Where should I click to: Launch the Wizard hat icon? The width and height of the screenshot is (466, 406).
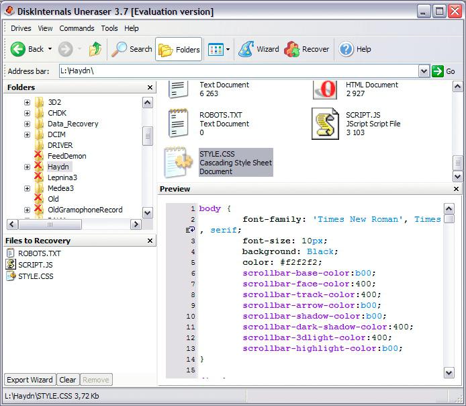coord(246,49)
